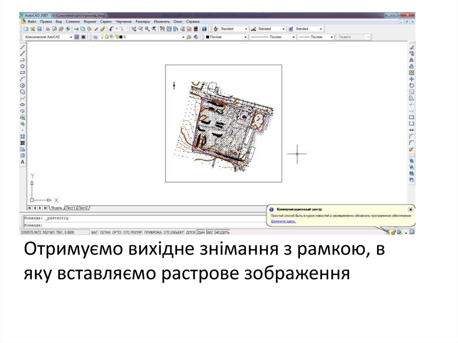458x343 pixels.
Task: Click the Help question mark icon
Action: (x=204, y=29)
